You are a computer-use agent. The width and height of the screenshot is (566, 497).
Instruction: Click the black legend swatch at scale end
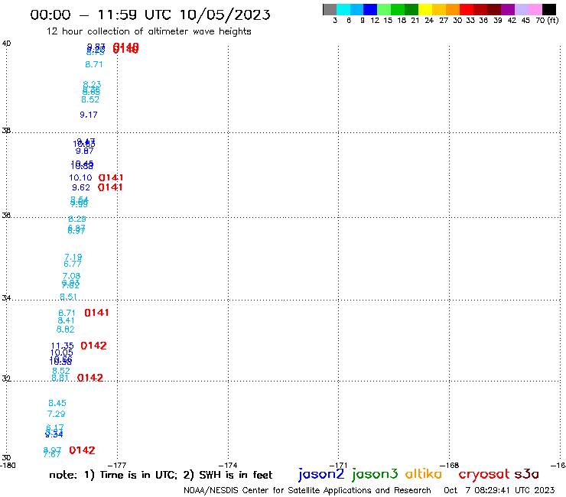pos(548,9)
